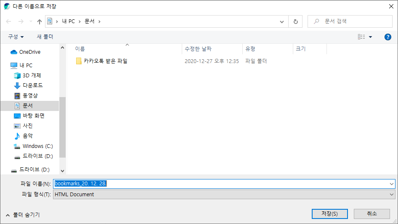This screenshot has width=398, height=224.
Task: Expand chevron after 내 PC in path
Action: 80,21
